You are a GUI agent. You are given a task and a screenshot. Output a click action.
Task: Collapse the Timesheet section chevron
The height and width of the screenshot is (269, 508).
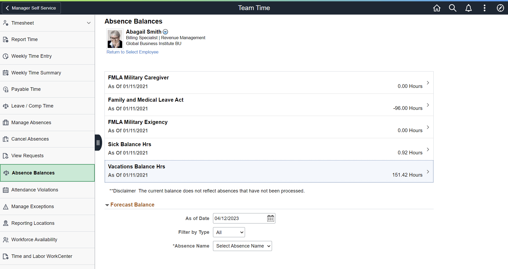(89, 23)
